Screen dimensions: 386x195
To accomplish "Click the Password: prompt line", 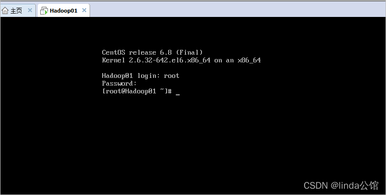I will pyautogui.click(x=119, y=83).
